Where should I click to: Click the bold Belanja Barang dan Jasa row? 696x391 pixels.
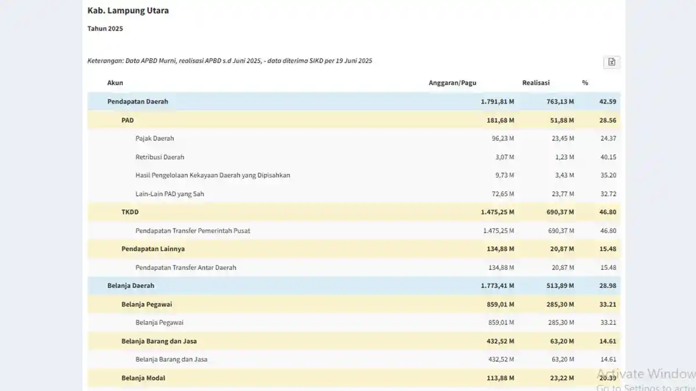(354, 341)
